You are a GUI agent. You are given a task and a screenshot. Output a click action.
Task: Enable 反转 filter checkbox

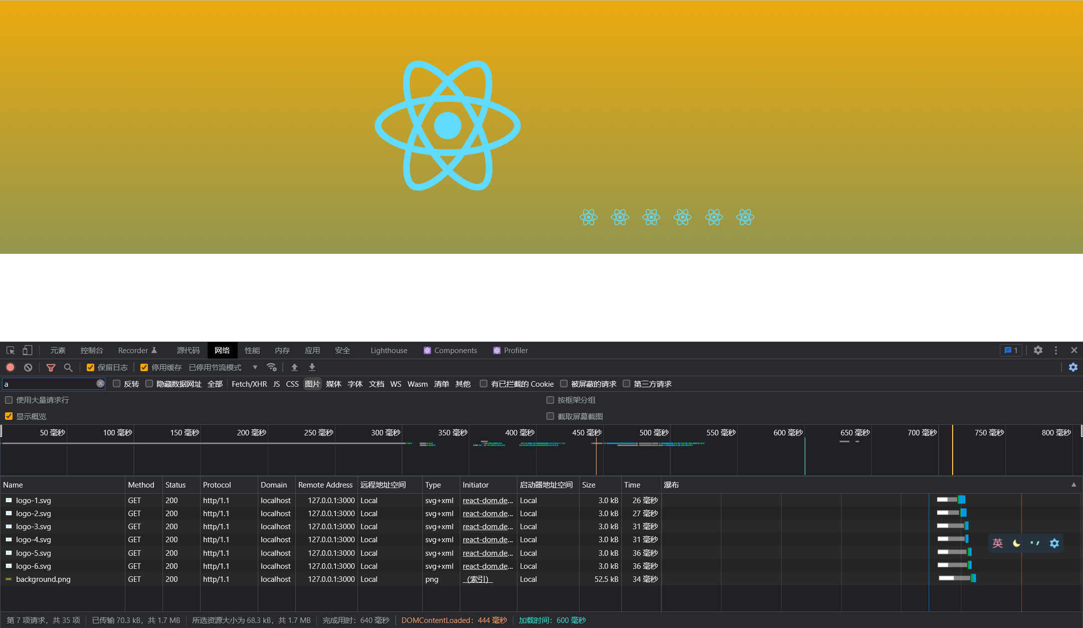[116, 384]
